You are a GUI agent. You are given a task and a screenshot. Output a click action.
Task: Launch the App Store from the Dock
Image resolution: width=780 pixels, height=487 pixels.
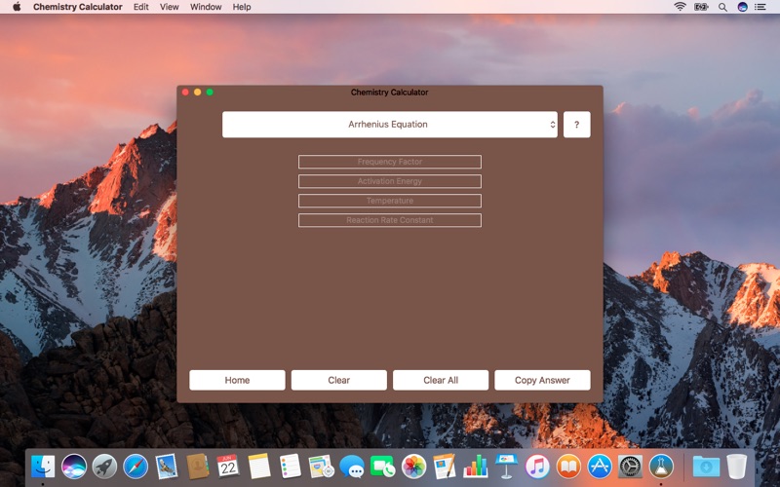(599, 467)
